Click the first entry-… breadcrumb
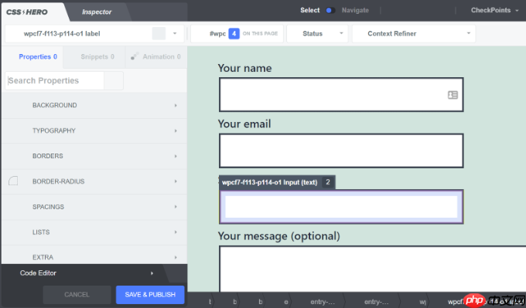 (323, 302)
